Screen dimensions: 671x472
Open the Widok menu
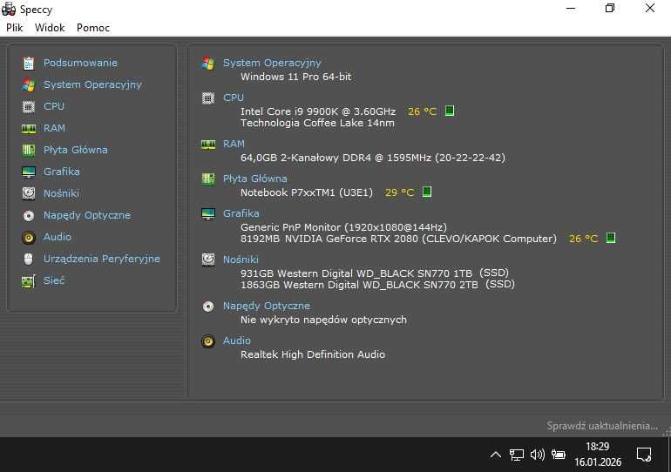coord(50,28)
